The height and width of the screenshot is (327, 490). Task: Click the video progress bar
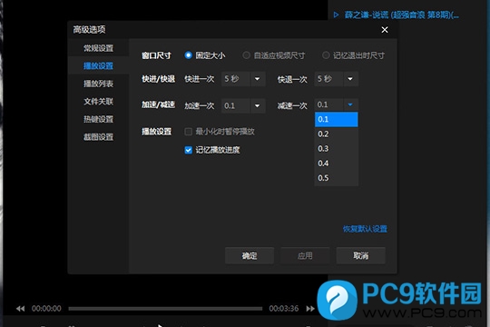(x=165, y=309)
